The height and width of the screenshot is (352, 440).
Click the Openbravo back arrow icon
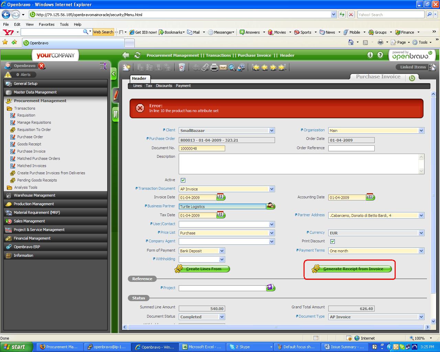point(126,55)
